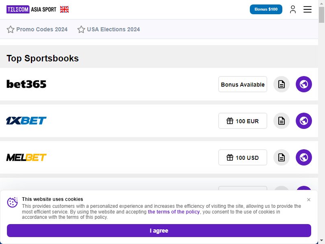Visit 1xBet website via globe icon
Viewport: 325px width, 244px height.
tap(303, 121)
